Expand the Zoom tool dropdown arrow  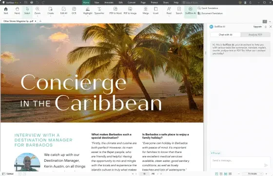(x=37, y=16)
